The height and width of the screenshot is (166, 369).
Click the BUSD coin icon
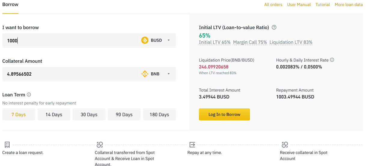145,40
